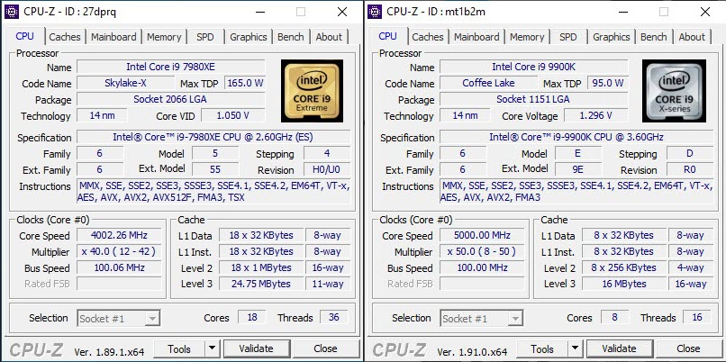The height and width of the screenshot is (362, 726).
Task: Click package value 'Socket 2066 LGA'
Action: pos(171,99)
